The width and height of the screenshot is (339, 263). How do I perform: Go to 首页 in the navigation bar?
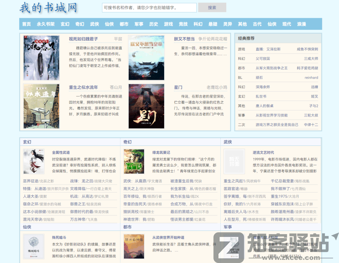click(26, 24)
